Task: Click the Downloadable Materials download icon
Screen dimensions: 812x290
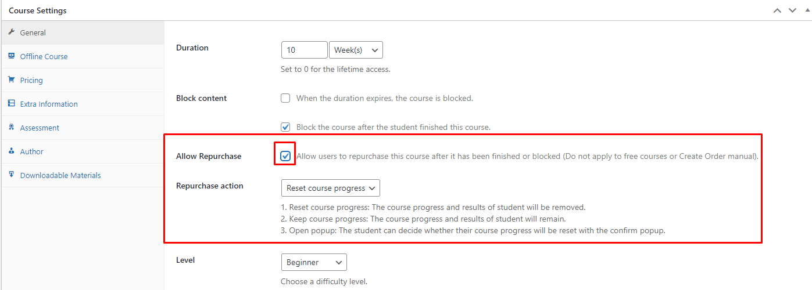Action: 11,175
